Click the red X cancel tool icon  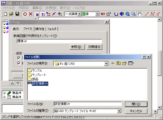click(x=31, y=14)
